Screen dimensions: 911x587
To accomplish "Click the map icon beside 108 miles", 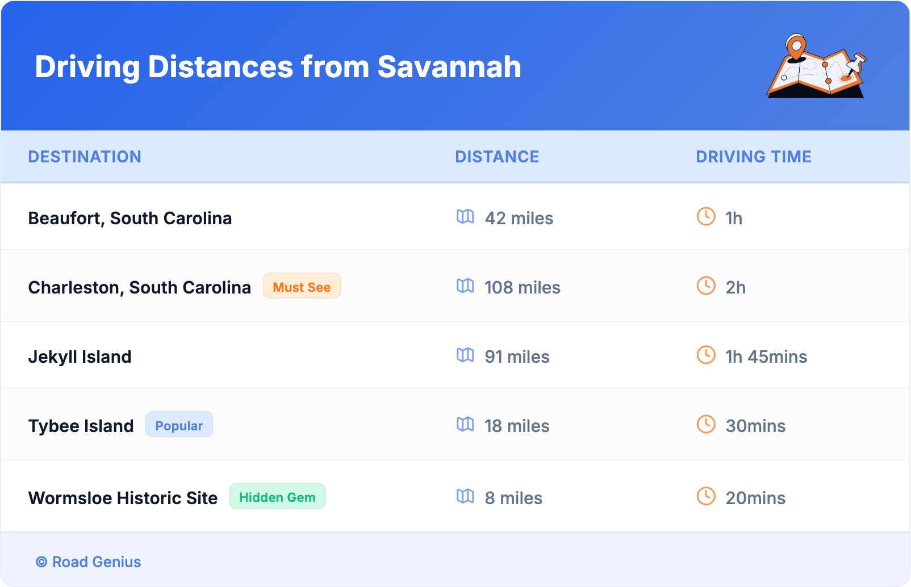I will pos(465,286).
